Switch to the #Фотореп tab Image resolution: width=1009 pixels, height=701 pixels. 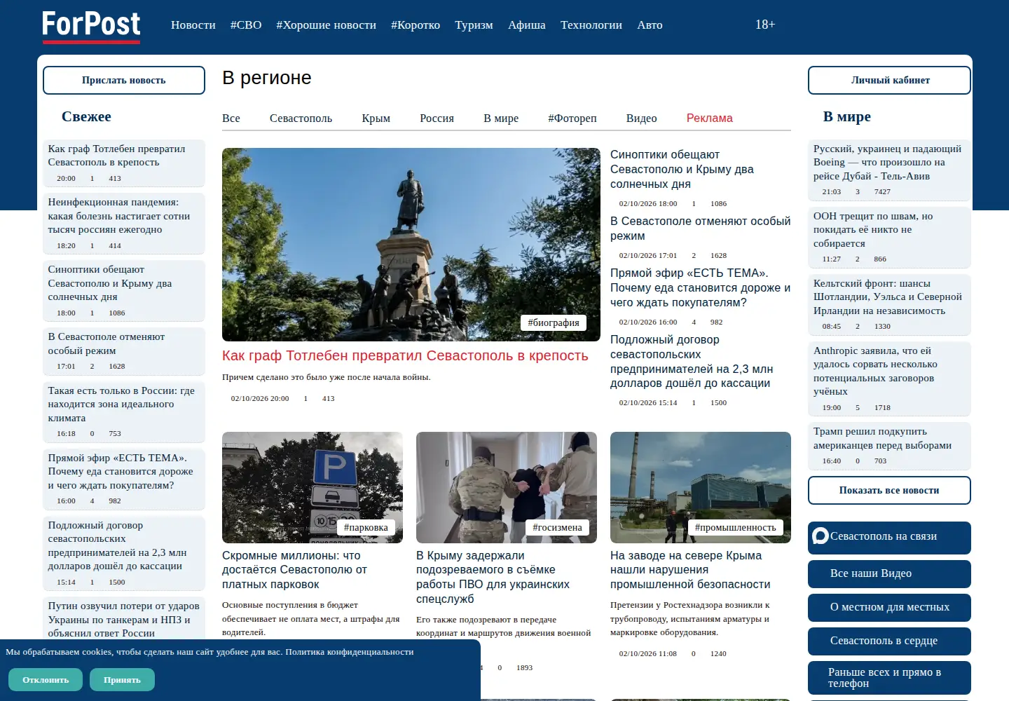[572, 118]
